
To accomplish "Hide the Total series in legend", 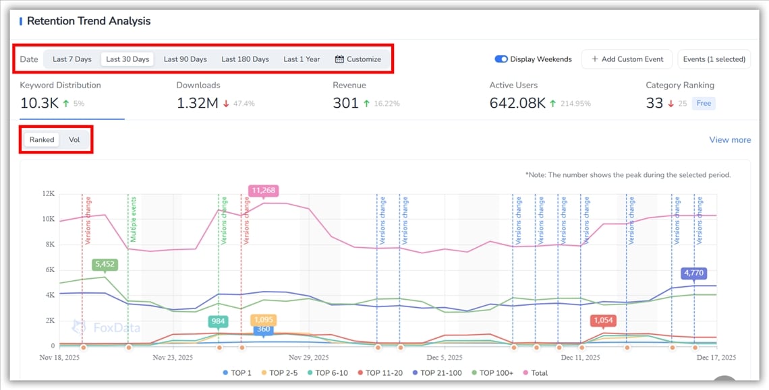I will (535, 373).
